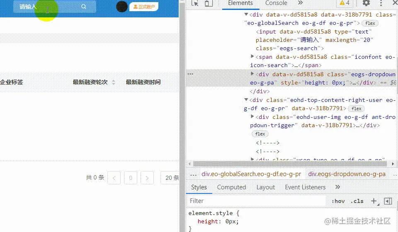Image resolution: width=398 pixels, height=232 pixels.
Task: Toggle the computed styles sidebar icon
Action: click(388, 201)
